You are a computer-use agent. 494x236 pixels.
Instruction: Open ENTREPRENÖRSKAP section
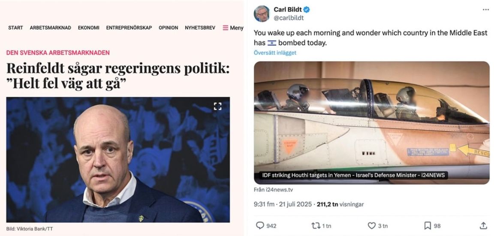(x=129, y=28)
